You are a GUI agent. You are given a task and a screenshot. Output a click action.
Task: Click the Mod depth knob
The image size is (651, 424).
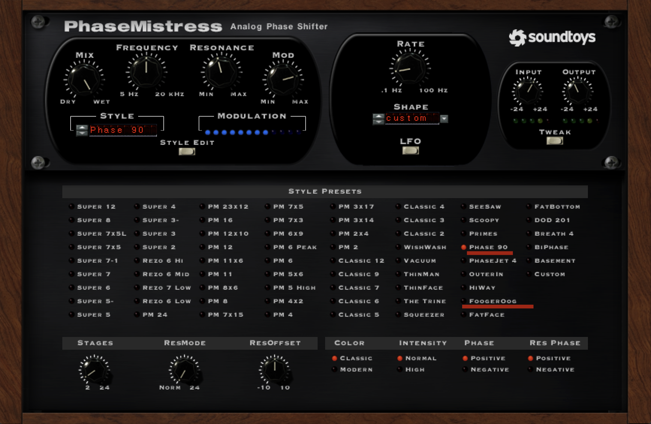[x=283, y=80]
